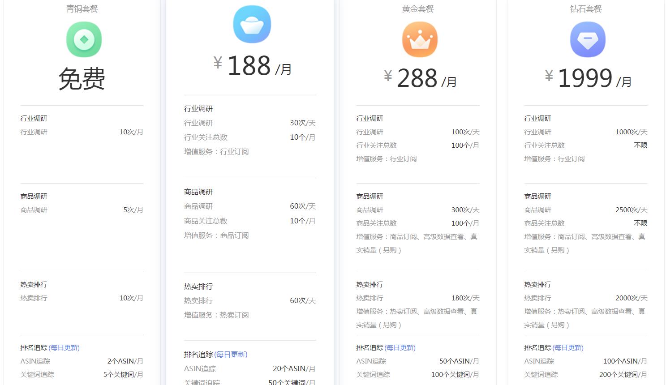Click the green Bronze plan coin icon
666x385 pixels.
click(84, 40)
